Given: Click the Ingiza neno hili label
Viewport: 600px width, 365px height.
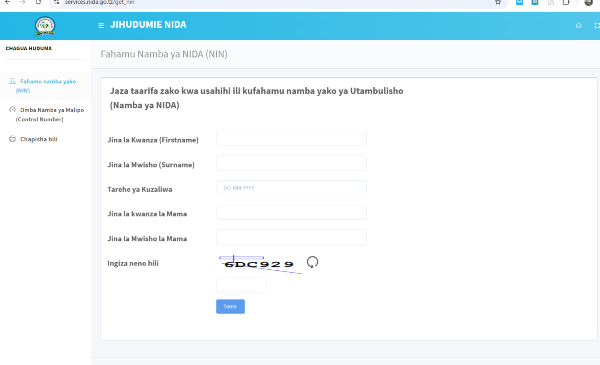Looking at the screenshot, I should tap(133, 263).
